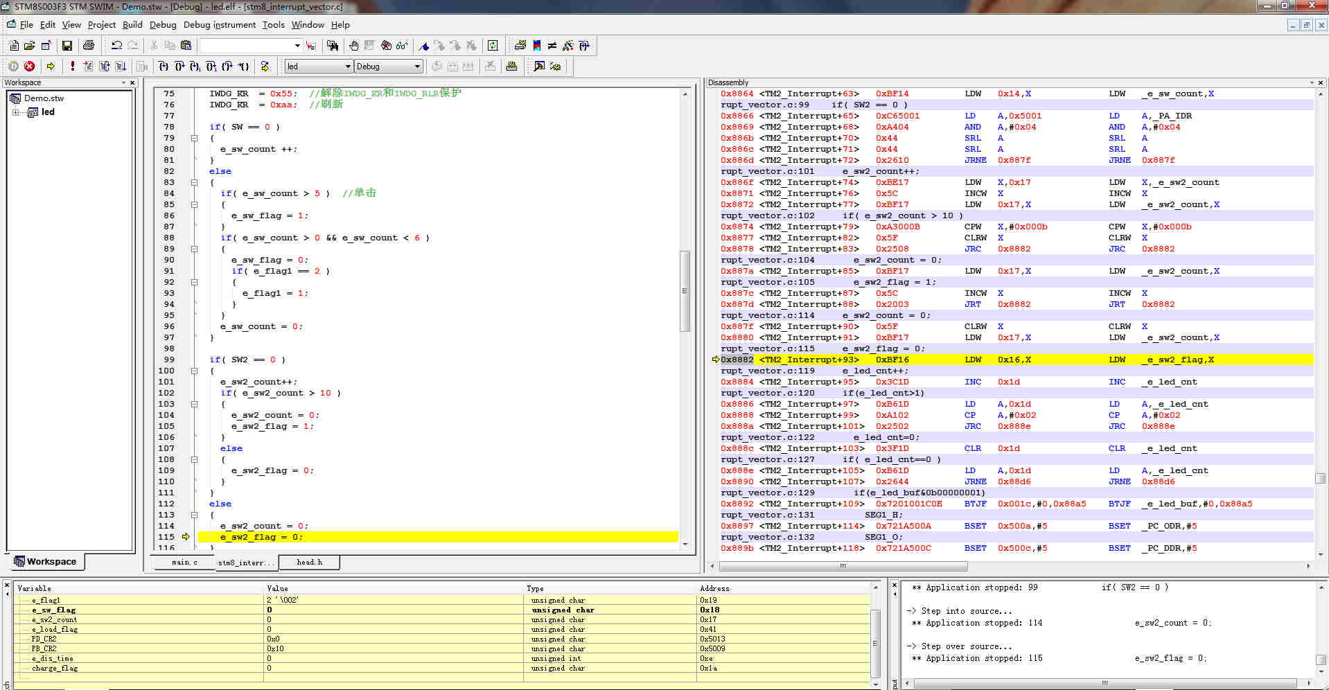Image resolution: width=1329 pixels, height=690 pixels.
Task: Close the Disassembly panel
Action: coord(1321,82)
